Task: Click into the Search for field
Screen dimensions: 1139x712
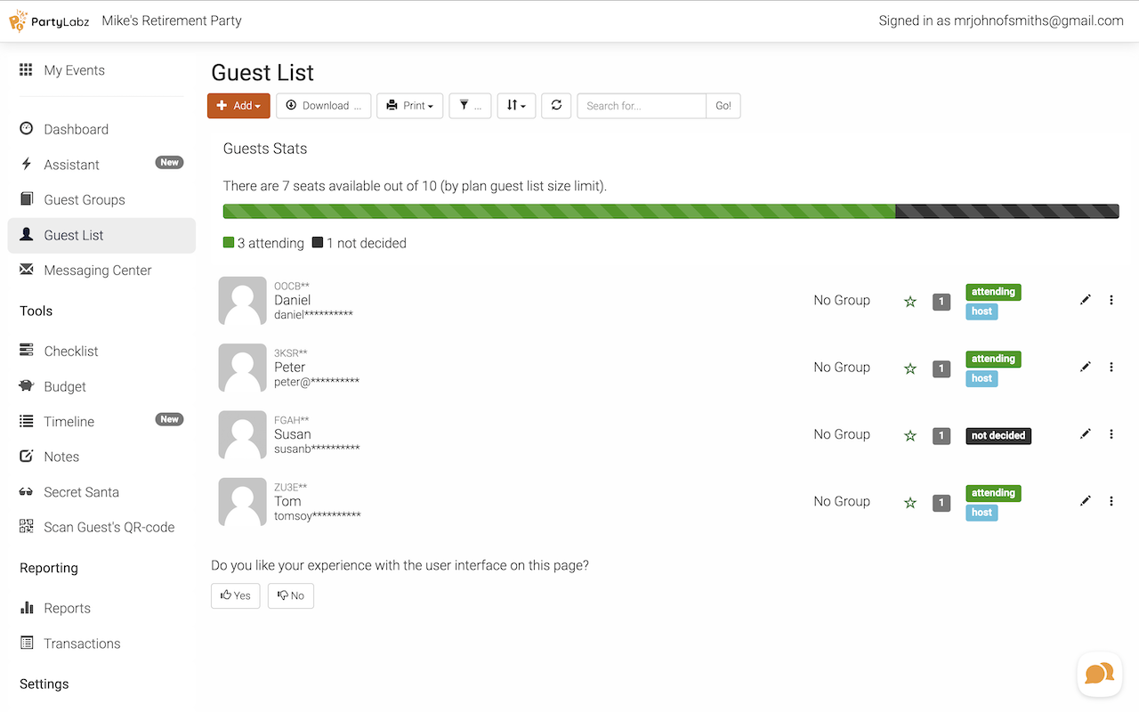Action: coord(641,105)
